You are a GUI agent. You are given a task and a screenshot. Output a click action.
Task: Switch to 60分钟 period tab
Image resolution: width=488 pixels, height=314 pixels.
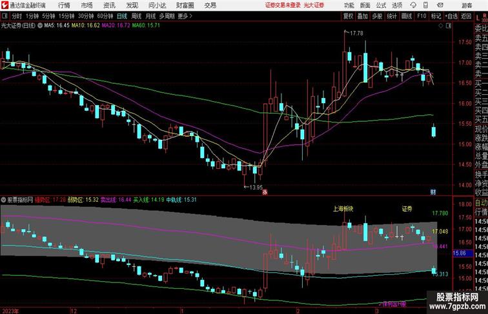(105, 16)
